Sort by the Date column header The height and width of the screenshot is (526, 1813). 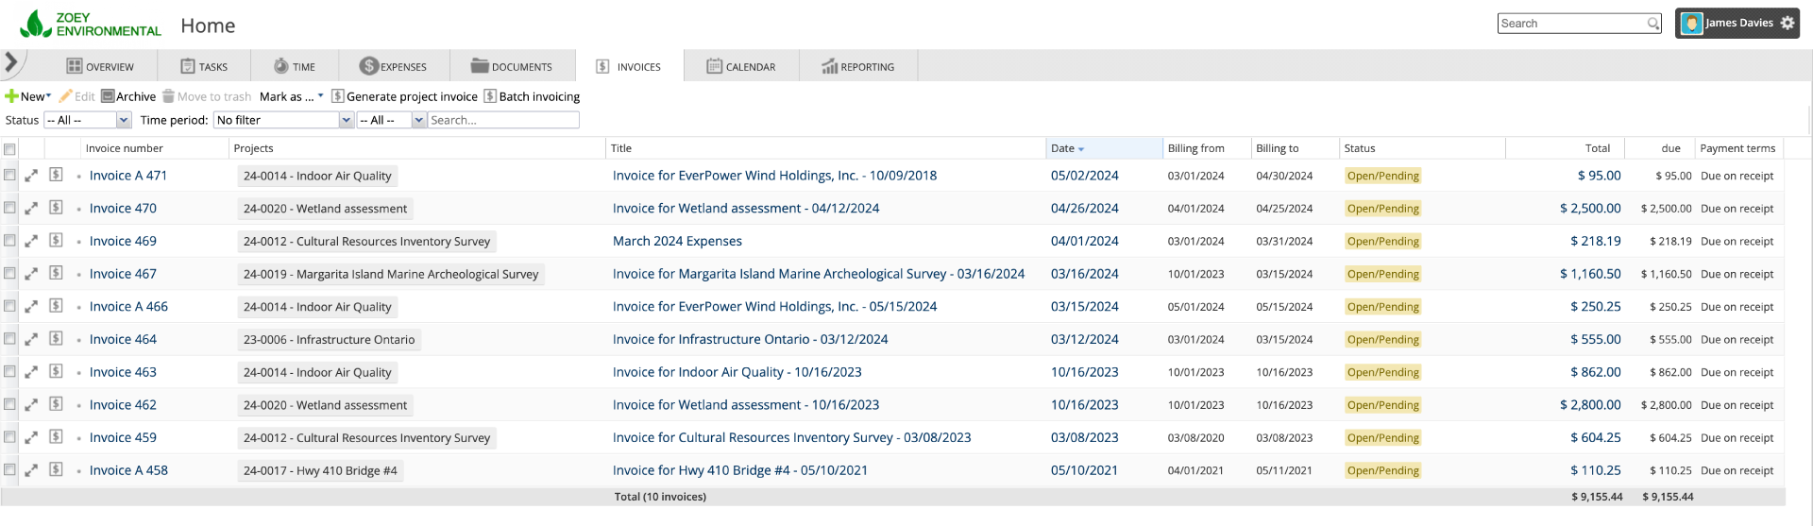[1104, 148]
